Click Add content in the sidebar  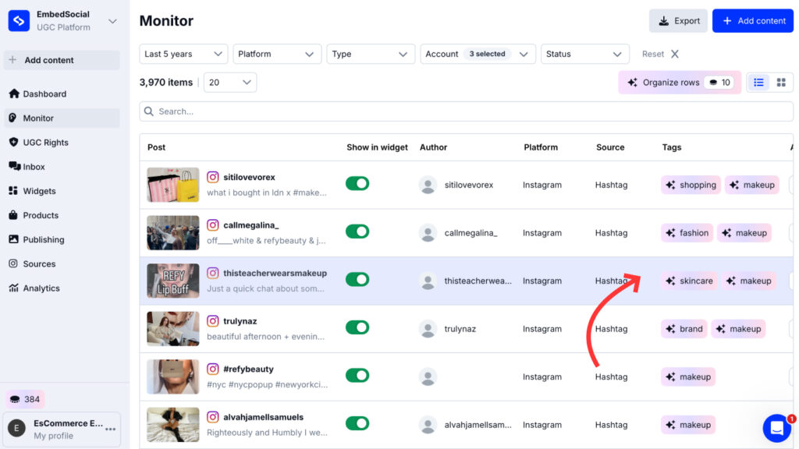tap(62, 60)
